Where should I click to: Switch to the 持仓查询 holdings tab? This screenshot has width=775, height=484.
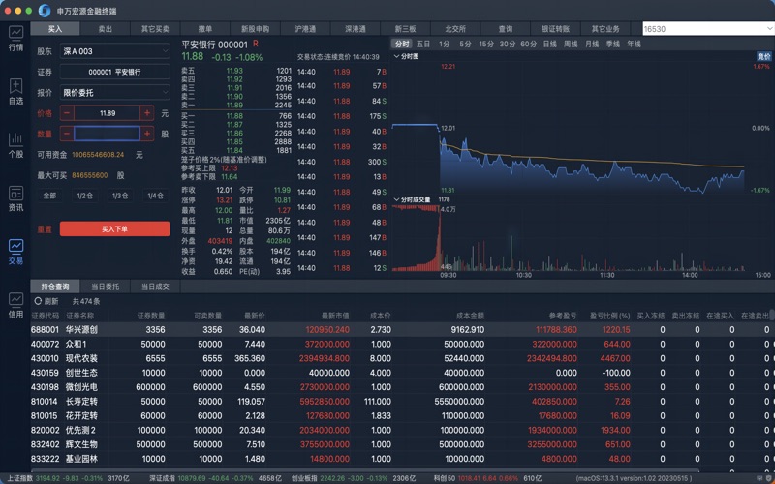click(55, 287)
